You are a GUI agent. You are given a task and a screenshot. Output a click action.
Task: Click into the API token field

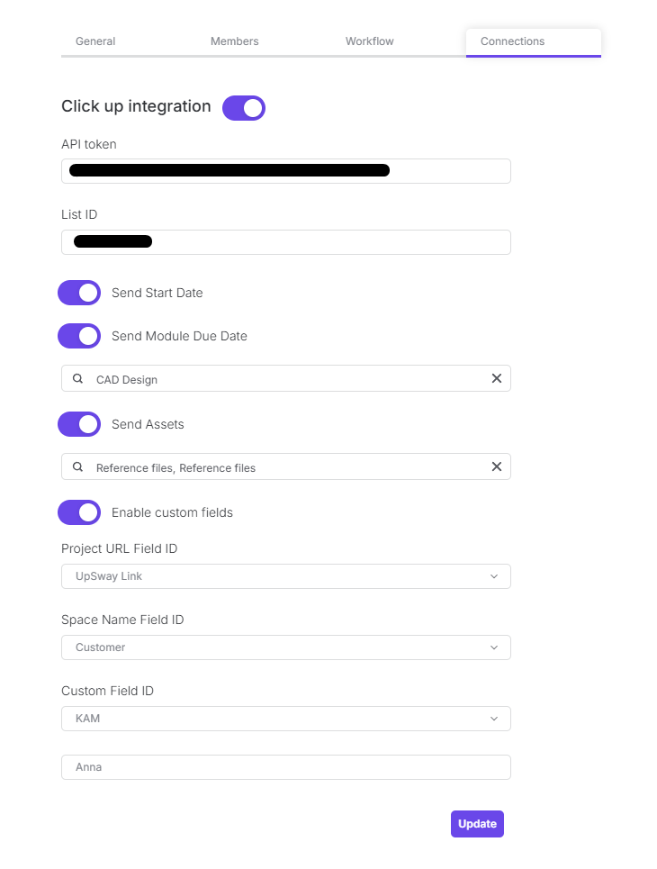pos(285,171)
